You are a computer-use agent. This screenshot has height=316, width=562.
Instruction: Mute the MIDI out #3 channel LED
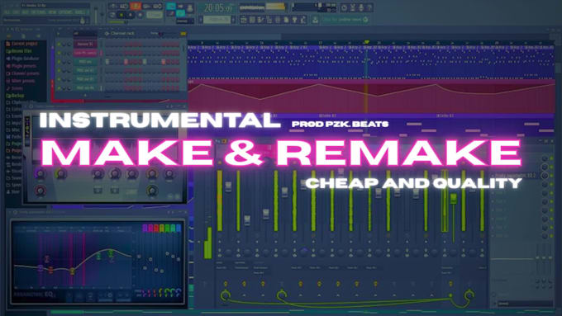(60, 79)
